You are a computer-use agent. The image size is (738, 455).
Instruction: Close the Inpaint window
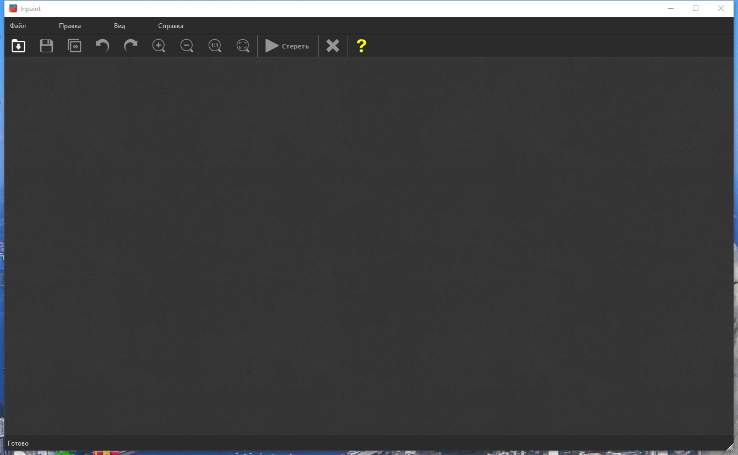tap(721, 8)
